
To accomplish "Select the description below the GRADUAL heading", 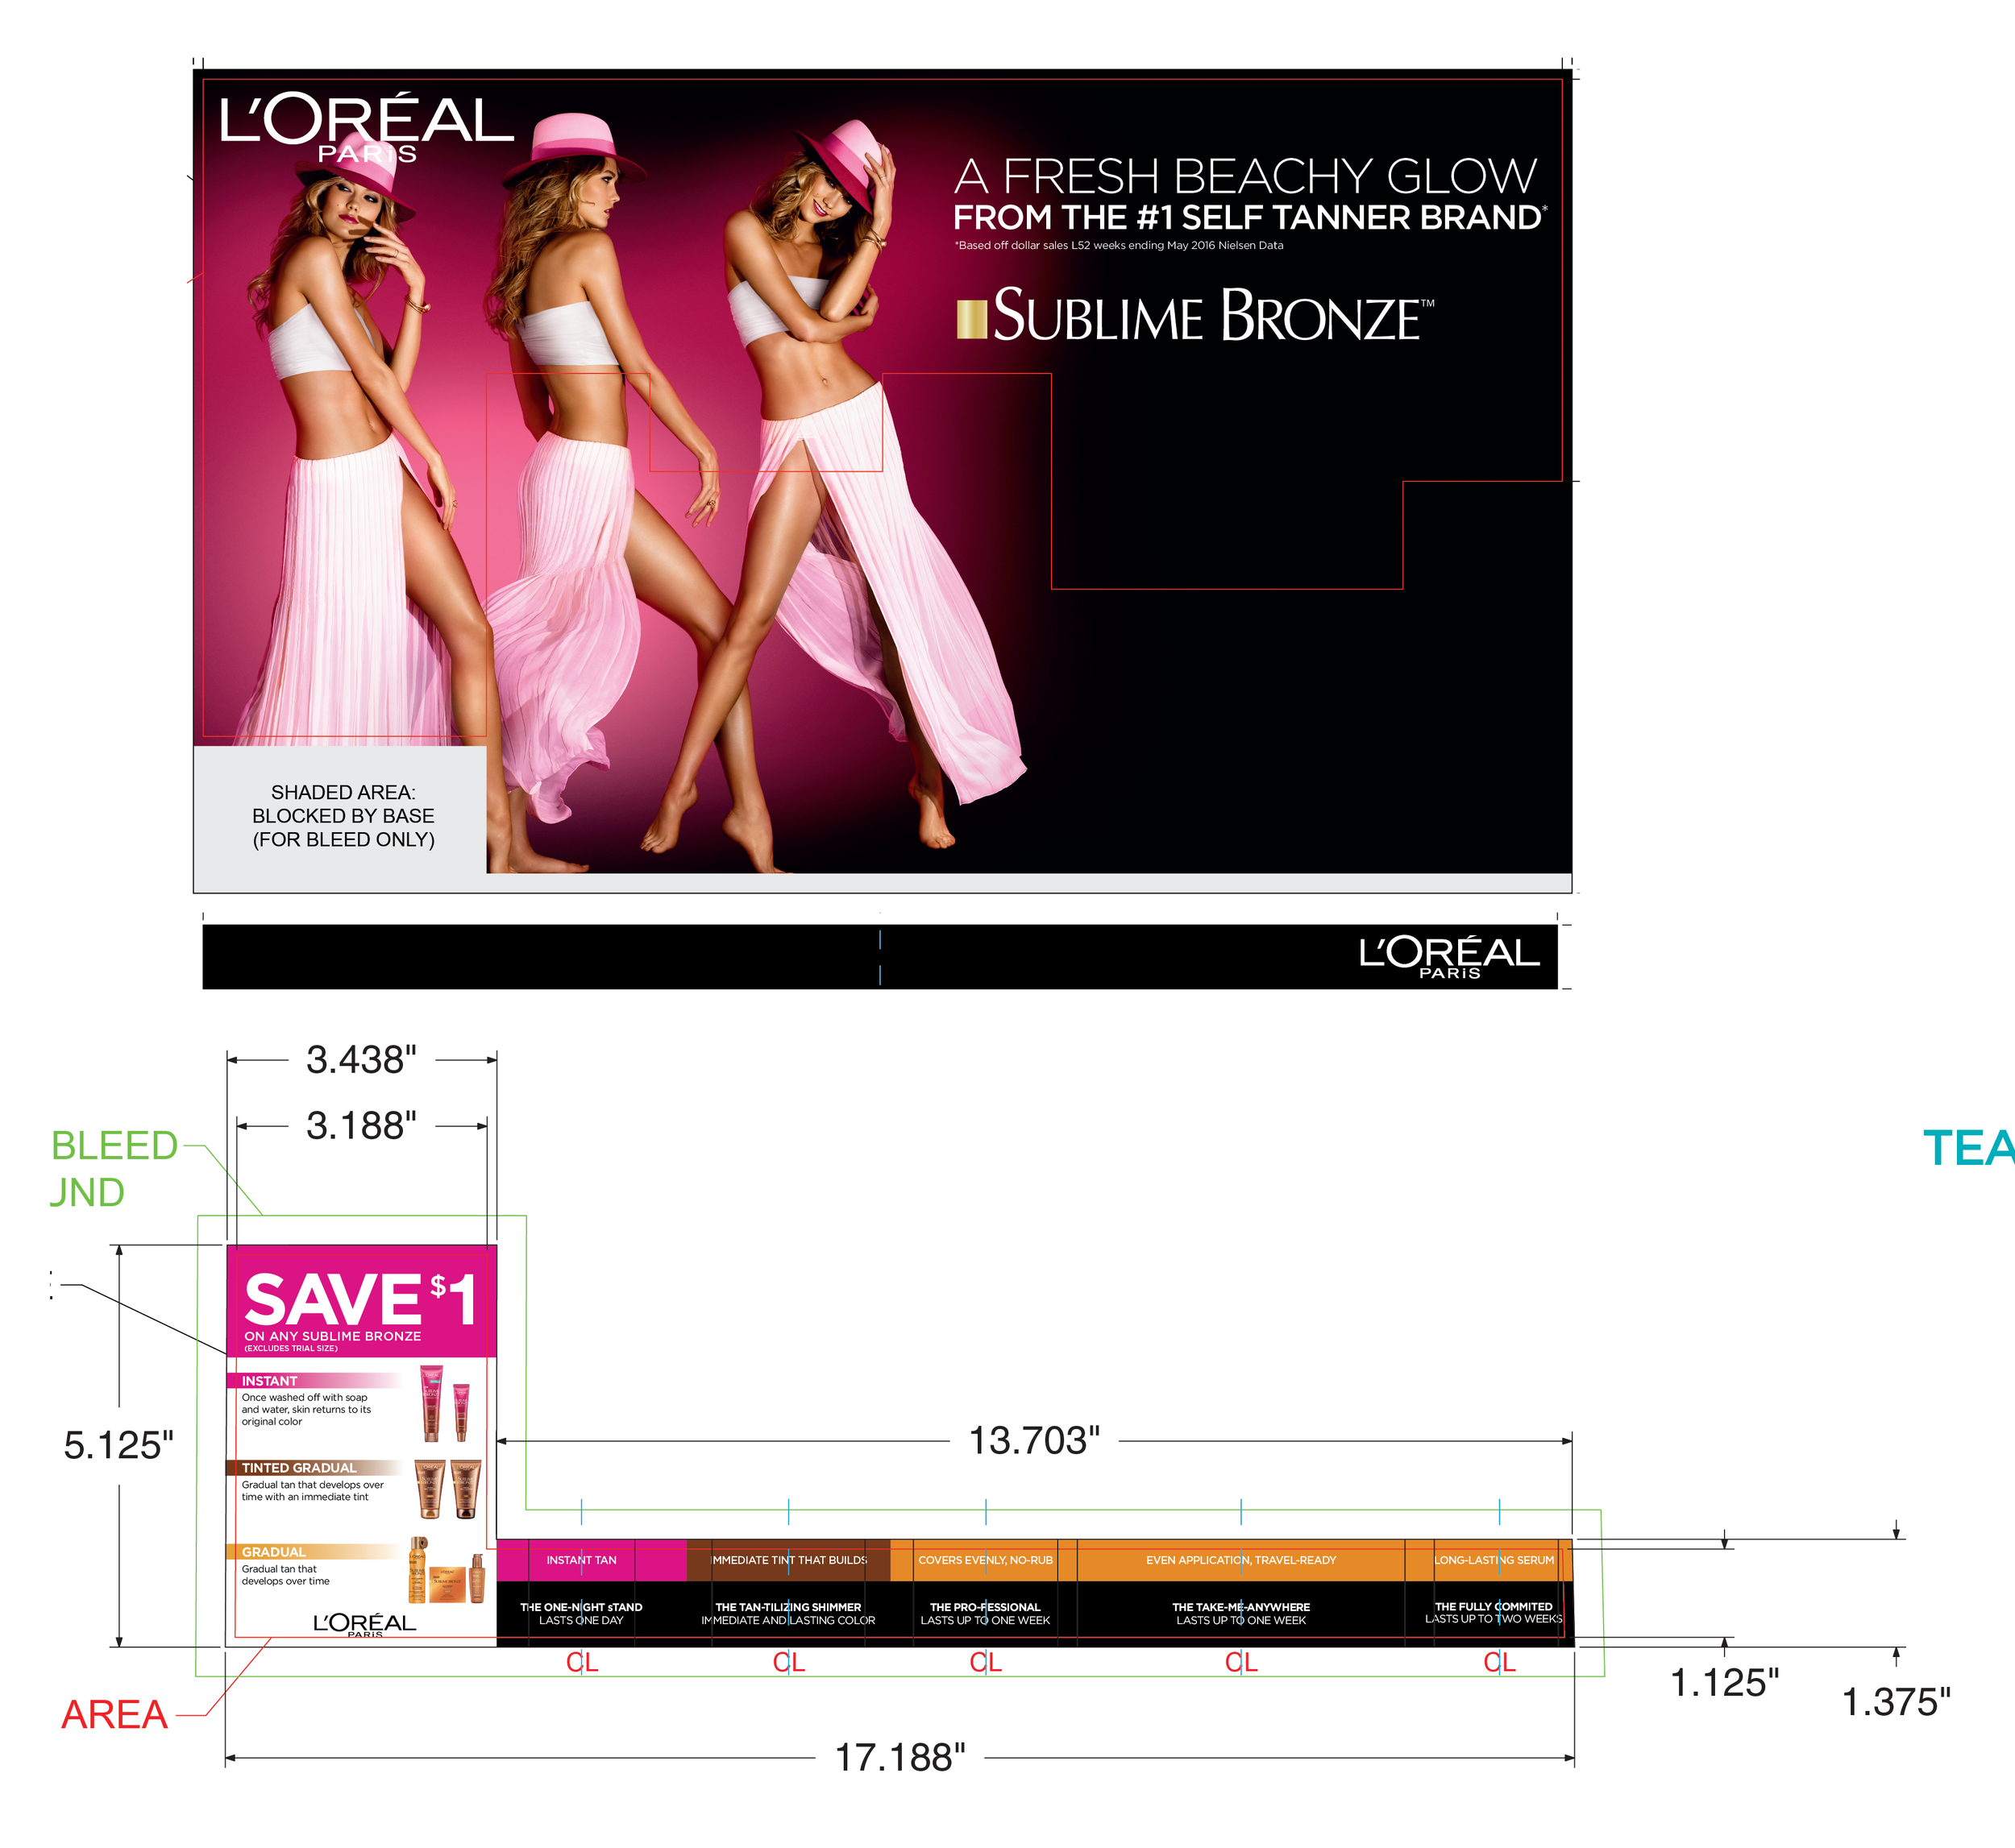I will pos(285,1575).
